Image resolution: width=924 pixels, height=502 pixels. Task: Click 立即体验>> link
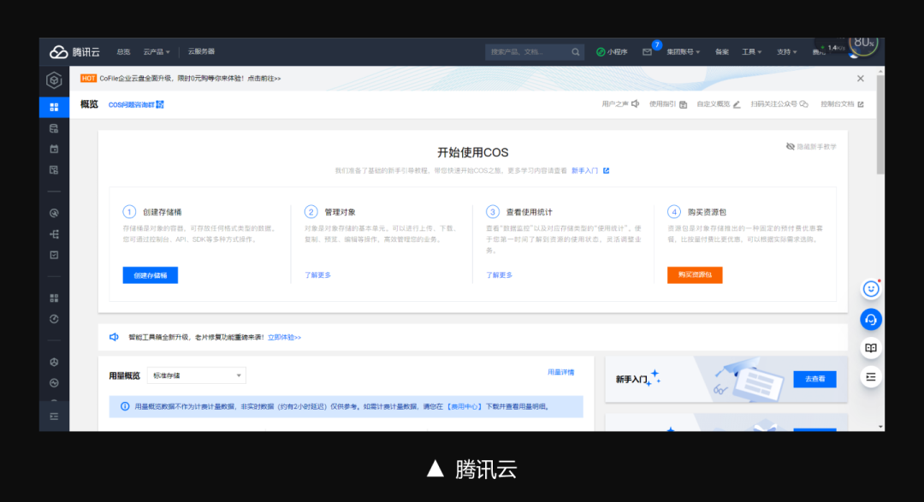pyautogui.click(x=284, y=338)
